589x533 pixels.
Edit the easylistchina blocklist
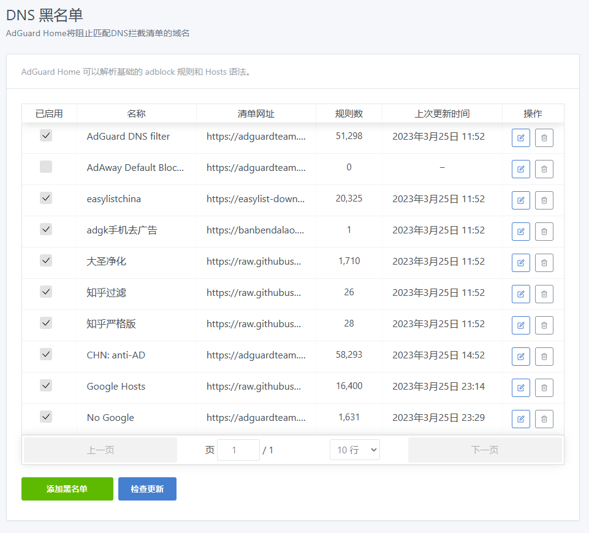pyautogui.click(x=520, y=200)
